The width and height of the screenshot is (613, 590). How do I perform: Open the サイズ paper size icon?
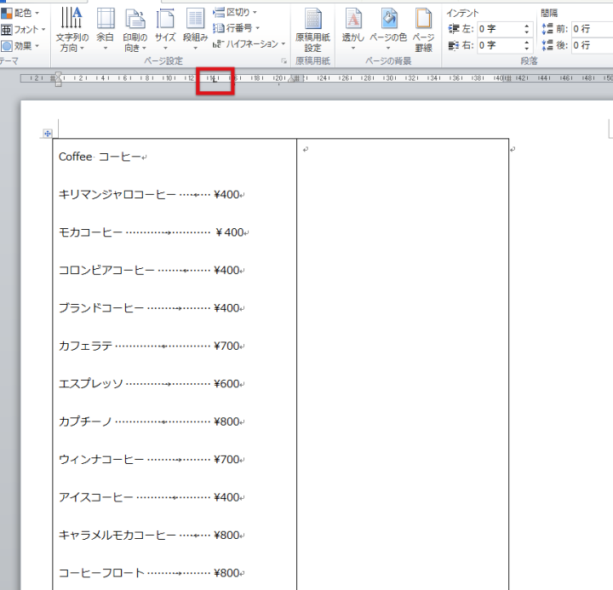tap(165, 18)
